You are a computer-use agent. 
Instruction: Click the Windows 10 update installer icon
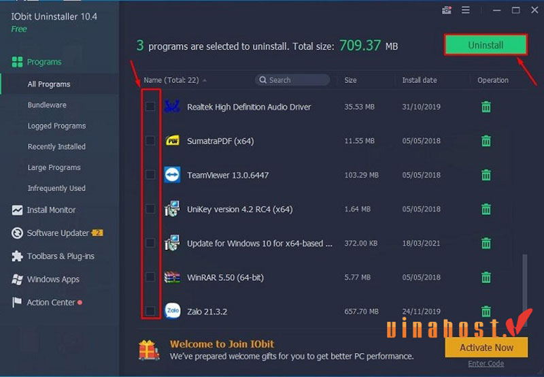pyautogui.click(x=172, y=243)
